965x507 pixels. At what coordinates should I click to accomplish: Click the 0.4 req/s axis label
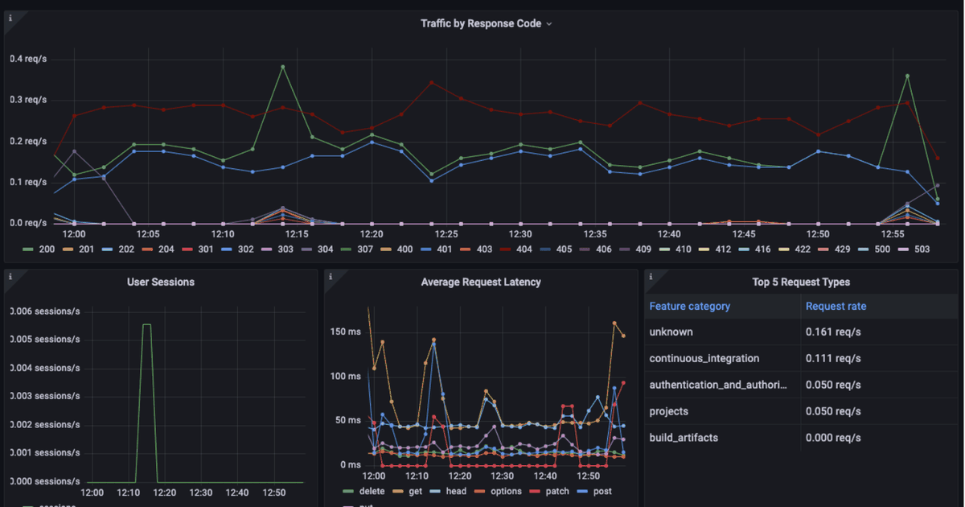28,59
